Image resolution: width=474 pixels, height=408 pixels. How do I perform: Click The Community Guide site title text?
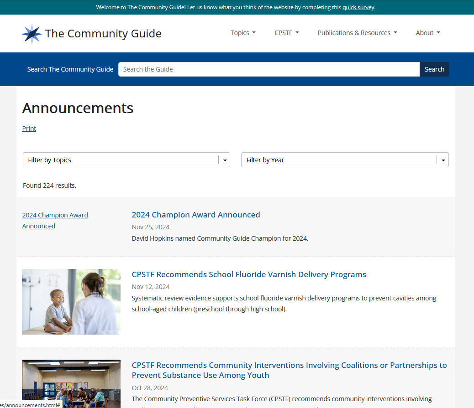103,34
